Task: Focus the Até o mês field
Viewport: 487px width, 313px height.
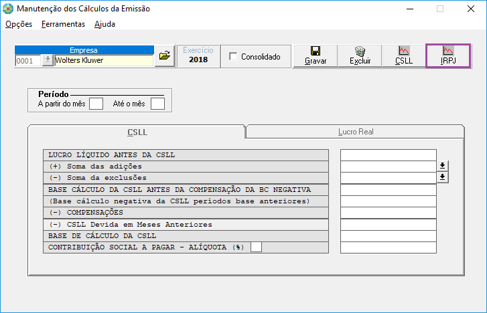Action: click(x=157, y=104)
